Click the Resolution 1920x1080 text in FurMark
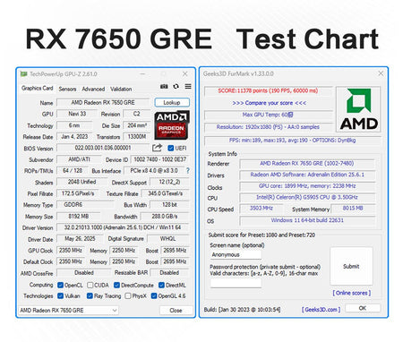The image size is (403, 342). pos(268,127)
